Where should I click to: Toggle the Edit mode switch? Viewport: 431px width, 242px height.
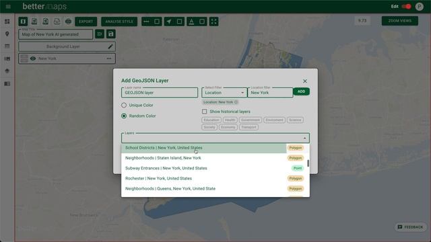(406, 6)
